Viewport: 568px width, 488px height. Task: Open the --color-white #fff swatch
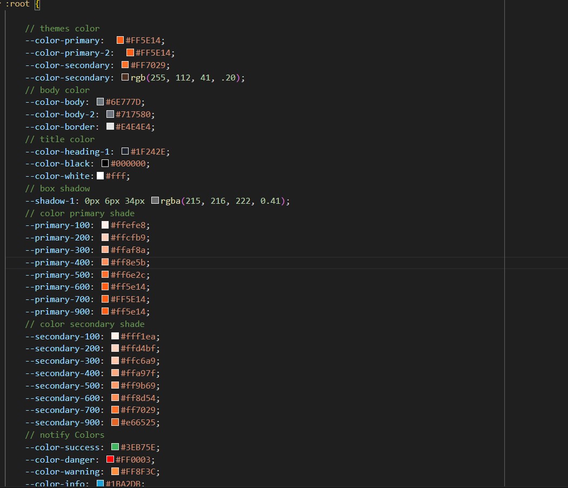pos(101,176)
